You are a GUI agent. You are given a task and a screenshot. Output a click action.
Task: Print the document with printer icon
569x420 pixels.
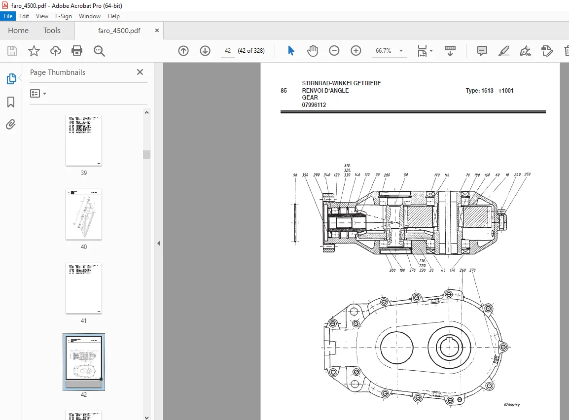77,51
